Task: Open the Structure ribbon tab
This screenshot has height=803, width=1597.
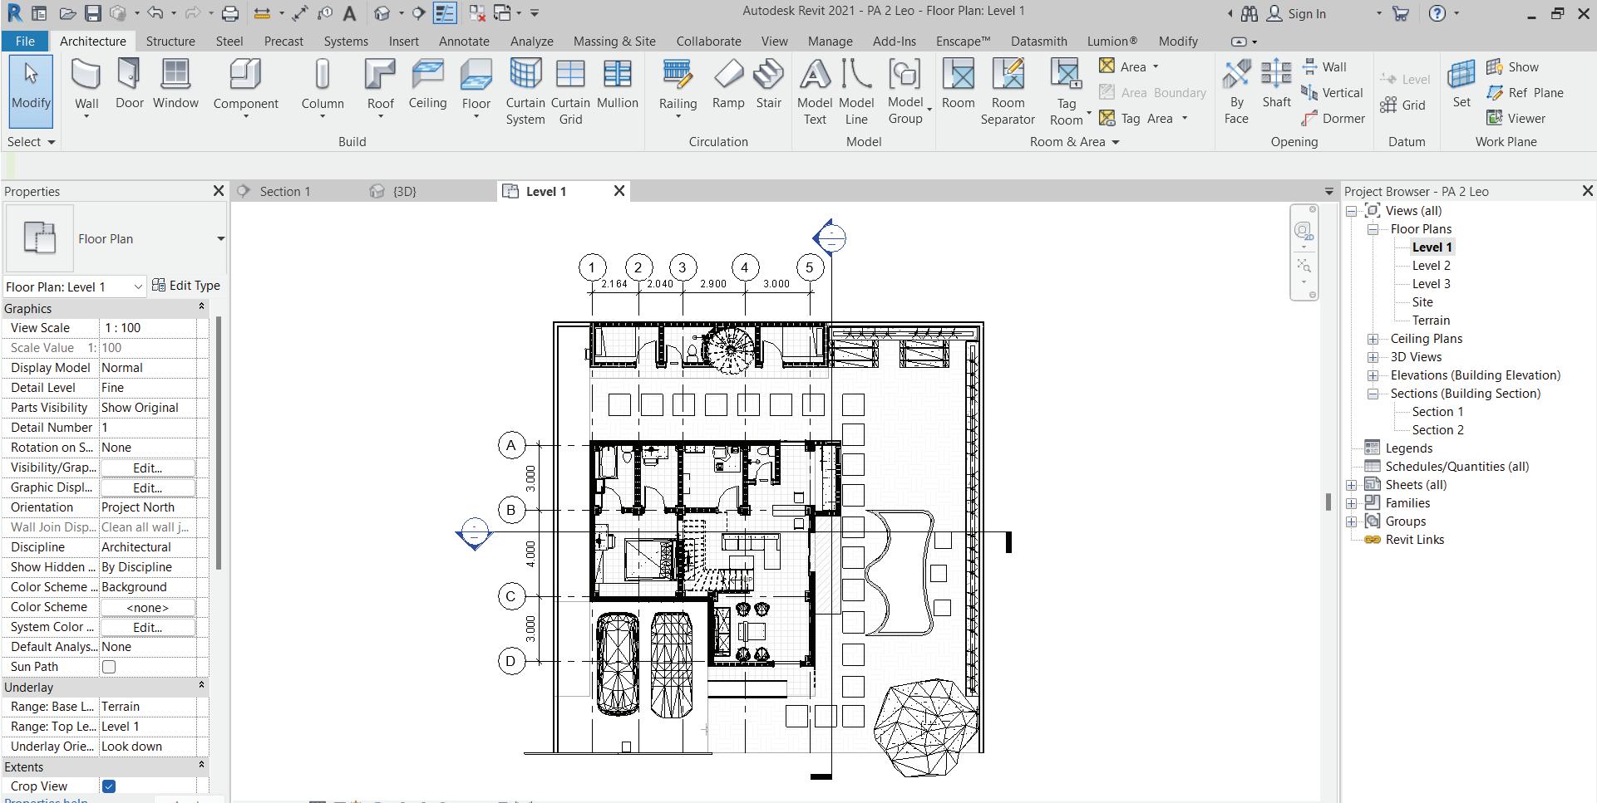Action: pyautogui.click(x=170, y=41)
